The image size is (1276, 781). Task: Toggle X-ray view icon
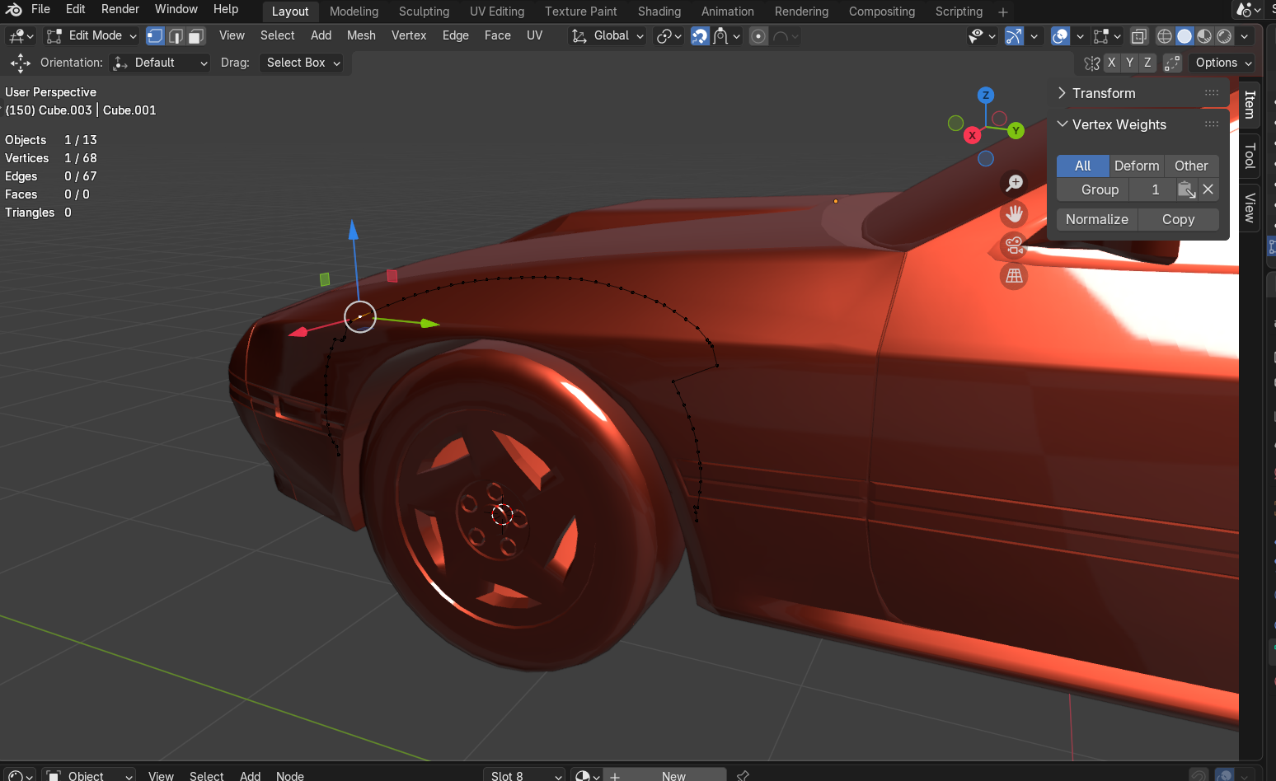tap(1139, 36)
